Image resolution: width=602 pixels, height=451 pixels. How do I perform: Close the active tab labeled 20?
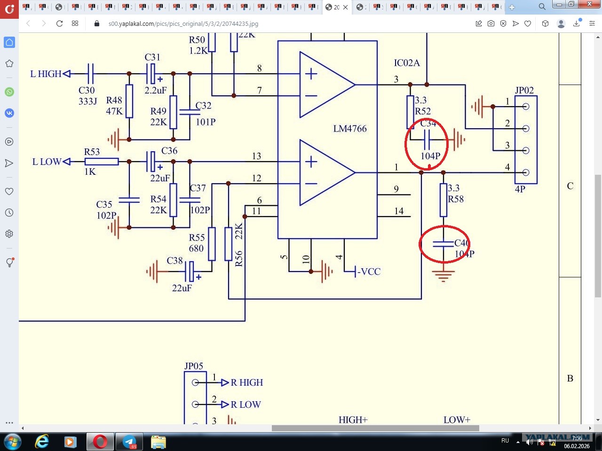345,7
